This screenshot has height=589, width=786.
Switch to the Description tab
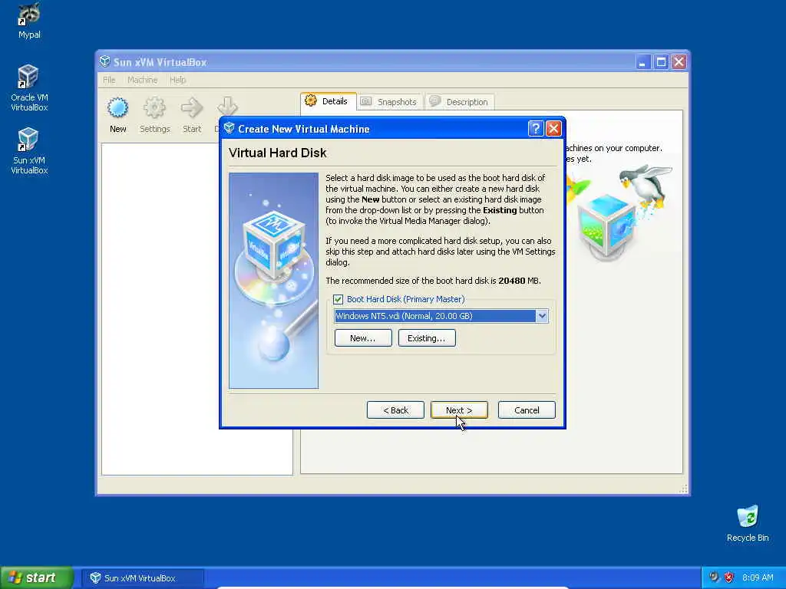tap(460, 102)
